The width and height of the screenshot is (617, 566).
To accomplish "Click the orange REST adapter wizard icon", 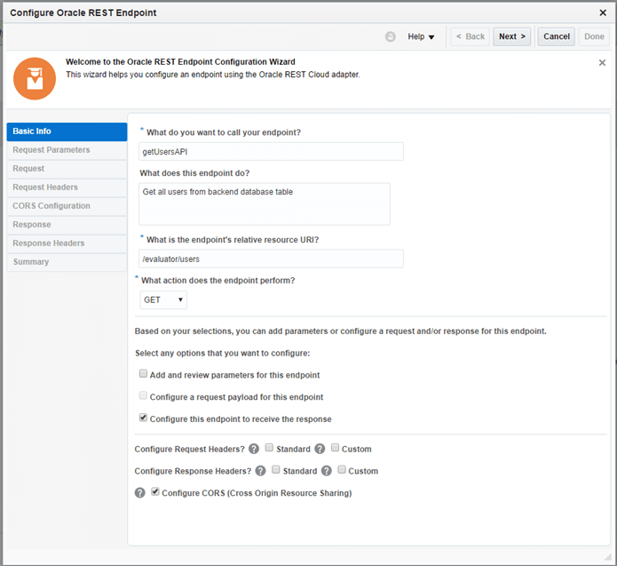I will click(x=34, y=77).
